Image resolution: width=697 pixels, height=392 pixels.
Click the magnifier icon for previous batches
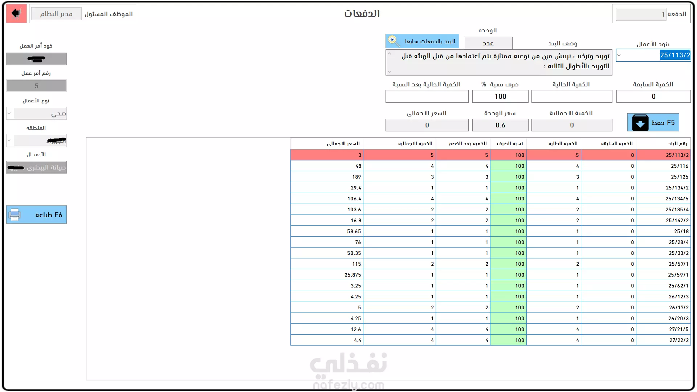click(394, 41)
